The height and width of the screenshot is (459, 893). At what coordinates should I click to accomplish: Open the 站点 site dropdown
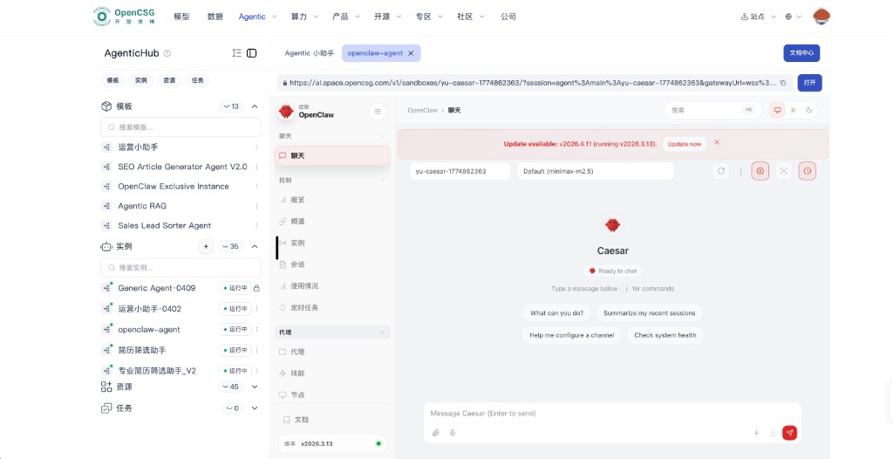click(x=758, y=17)
